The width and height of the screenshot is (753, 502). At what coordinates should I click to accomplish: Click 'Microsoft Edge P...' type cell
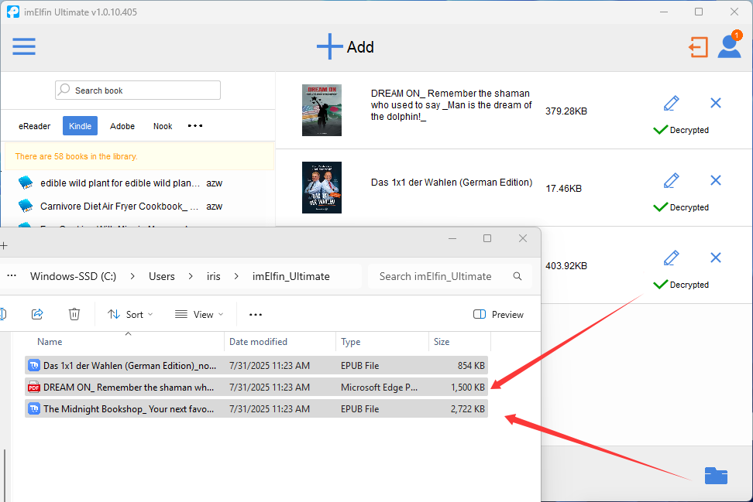pyautogui.click(x=379, y=388)
